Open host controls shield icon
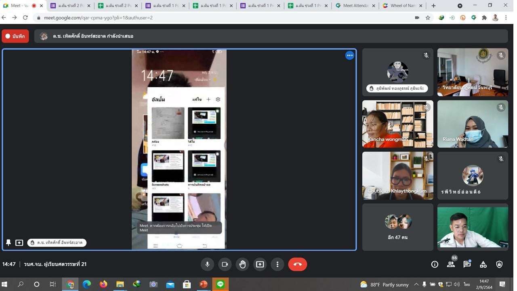The image size is (517, 291). pos(499,264)
